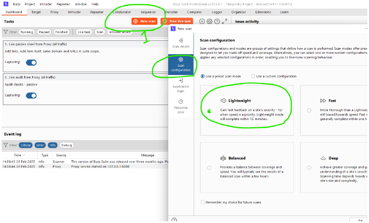The image size is (369, 223).
Task: Open the Help menu
Action: 95,4
